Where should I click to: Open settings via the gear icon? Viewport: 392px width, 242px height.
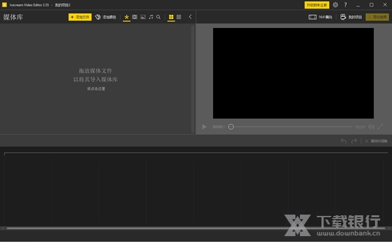pyautogui.click(x=336, y=5)
